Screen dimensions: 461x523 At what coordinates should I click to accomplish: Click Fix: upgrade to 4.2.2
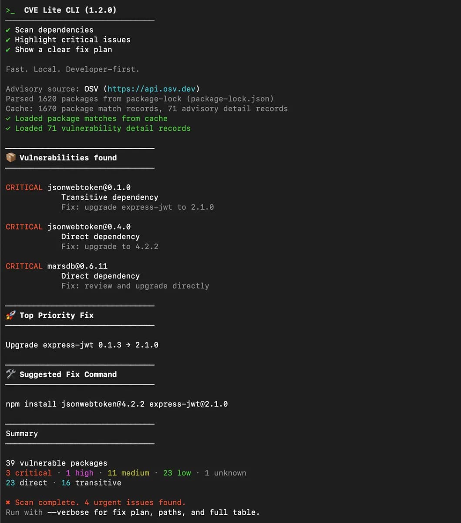coord(110,247)
